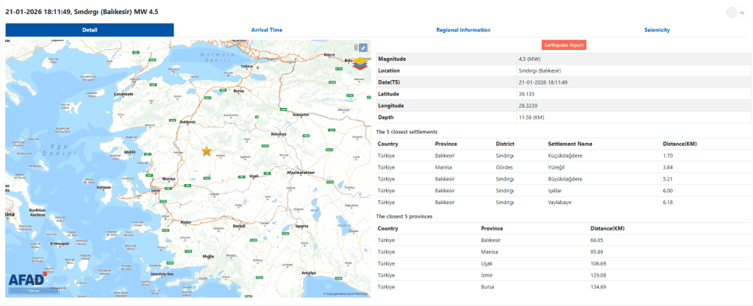Toggle the TU language switch

[732, 12]
